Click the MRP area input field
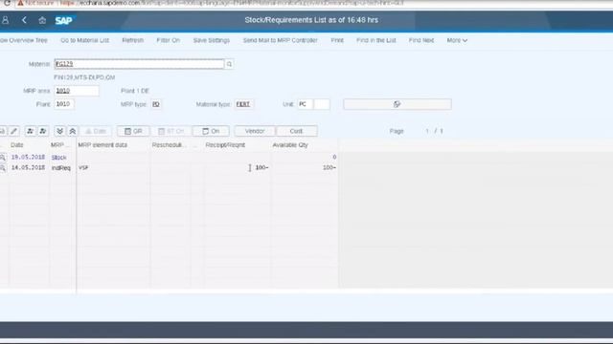Screen dimensions: 613x344 77,91
